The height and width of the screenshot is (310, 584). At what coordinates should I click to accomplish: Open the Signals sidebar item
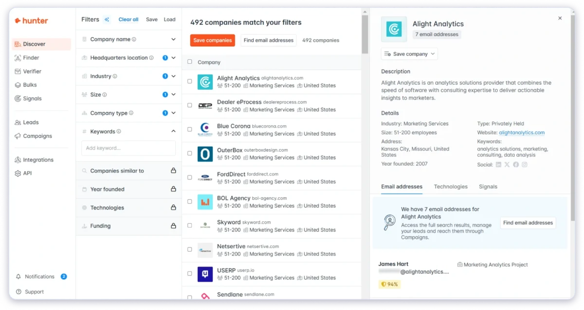point(31,98)
